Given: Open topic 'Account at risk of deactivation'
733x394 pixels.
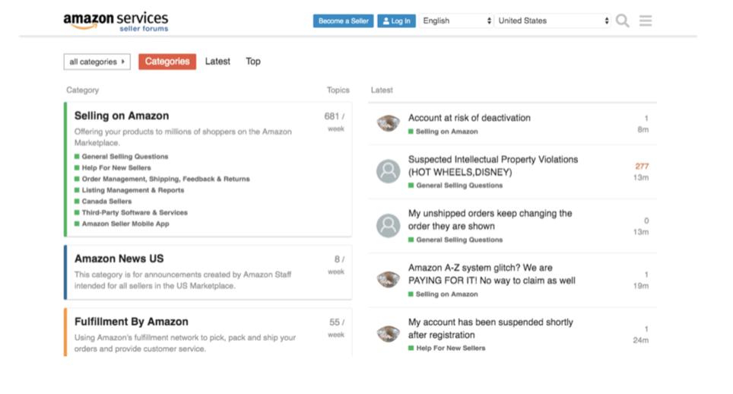Looking at the screenshot, I should coord(469,118).
